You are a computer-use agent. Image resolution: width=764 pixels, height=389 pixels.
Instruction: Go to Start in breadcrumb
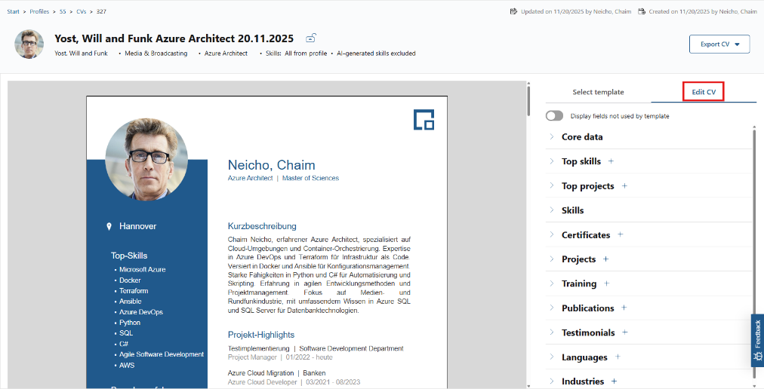(x=13, y=11)
